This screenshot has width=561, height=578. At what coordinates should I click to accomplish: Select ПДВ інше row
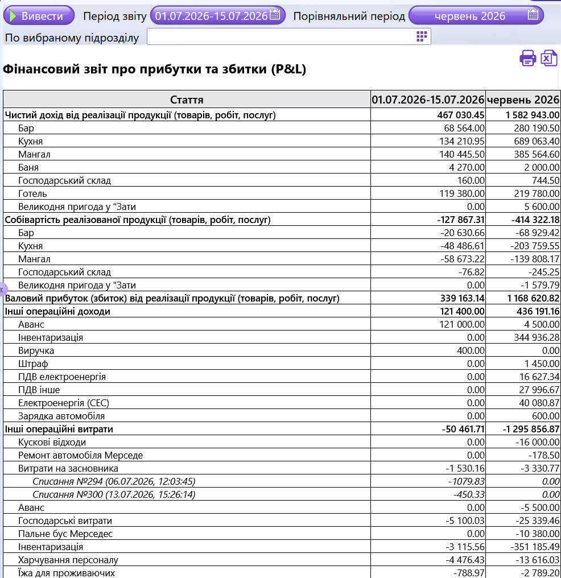coord(282,390)
